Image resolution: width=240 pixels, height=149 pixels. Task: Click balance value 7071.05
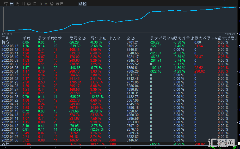point(133,82)
